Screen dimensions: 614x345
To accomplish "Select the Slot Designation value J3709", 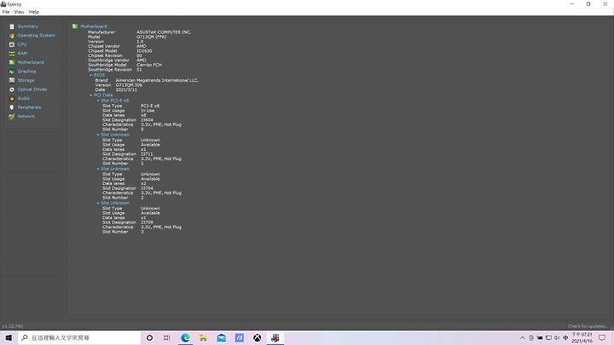I will (x=147, y=222).
